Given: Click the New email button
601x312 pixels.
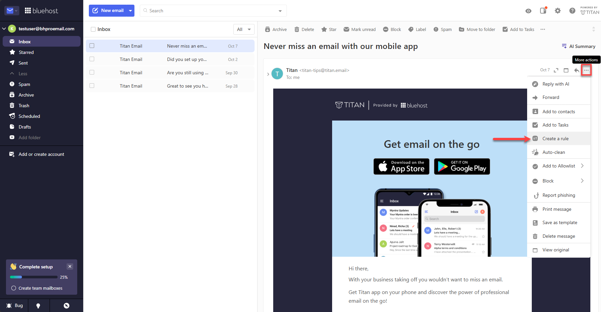Looking at the screenshot, I should tap(108, 11).
